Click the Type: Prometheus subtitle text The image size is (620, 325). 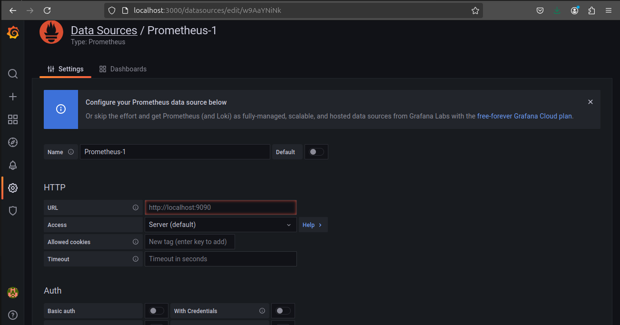pos(98,42)
